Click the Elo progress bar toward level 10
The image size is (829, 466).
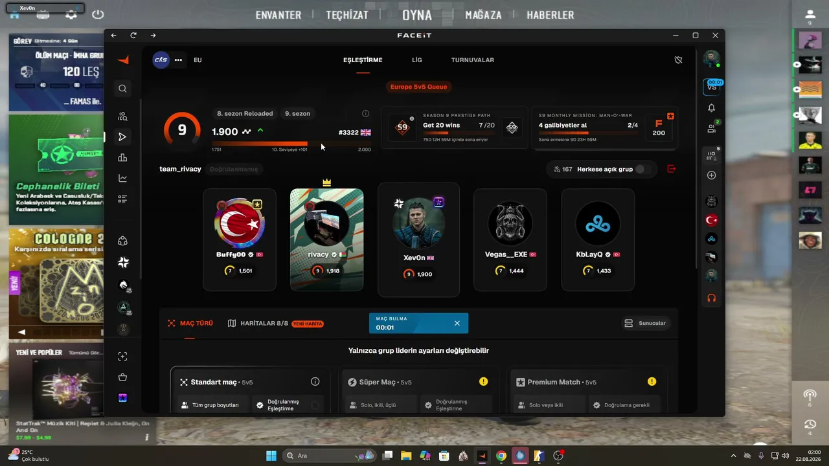(x=291, y=144)
